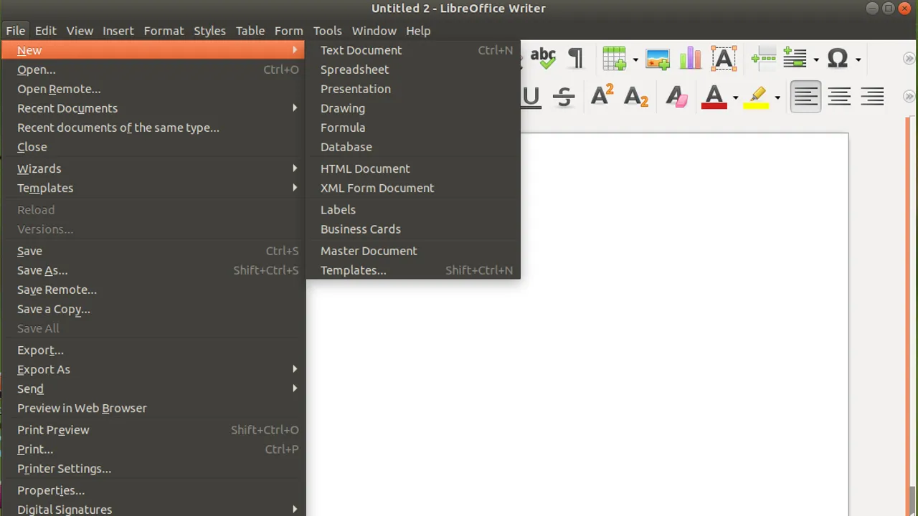Image resolution: width=918 pixels, height=516 pixels.
Task: Open the Table menu
Action: tap(250, 31)
